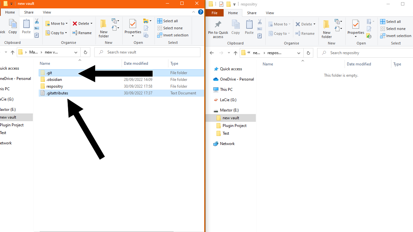
Task: Open Share tab in respositry window
Action: 252,13
